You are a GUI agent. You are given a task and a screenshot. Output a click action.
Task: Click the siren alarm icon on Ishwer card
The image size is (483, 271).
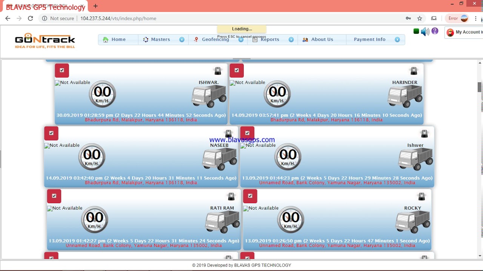coord(425,134)
